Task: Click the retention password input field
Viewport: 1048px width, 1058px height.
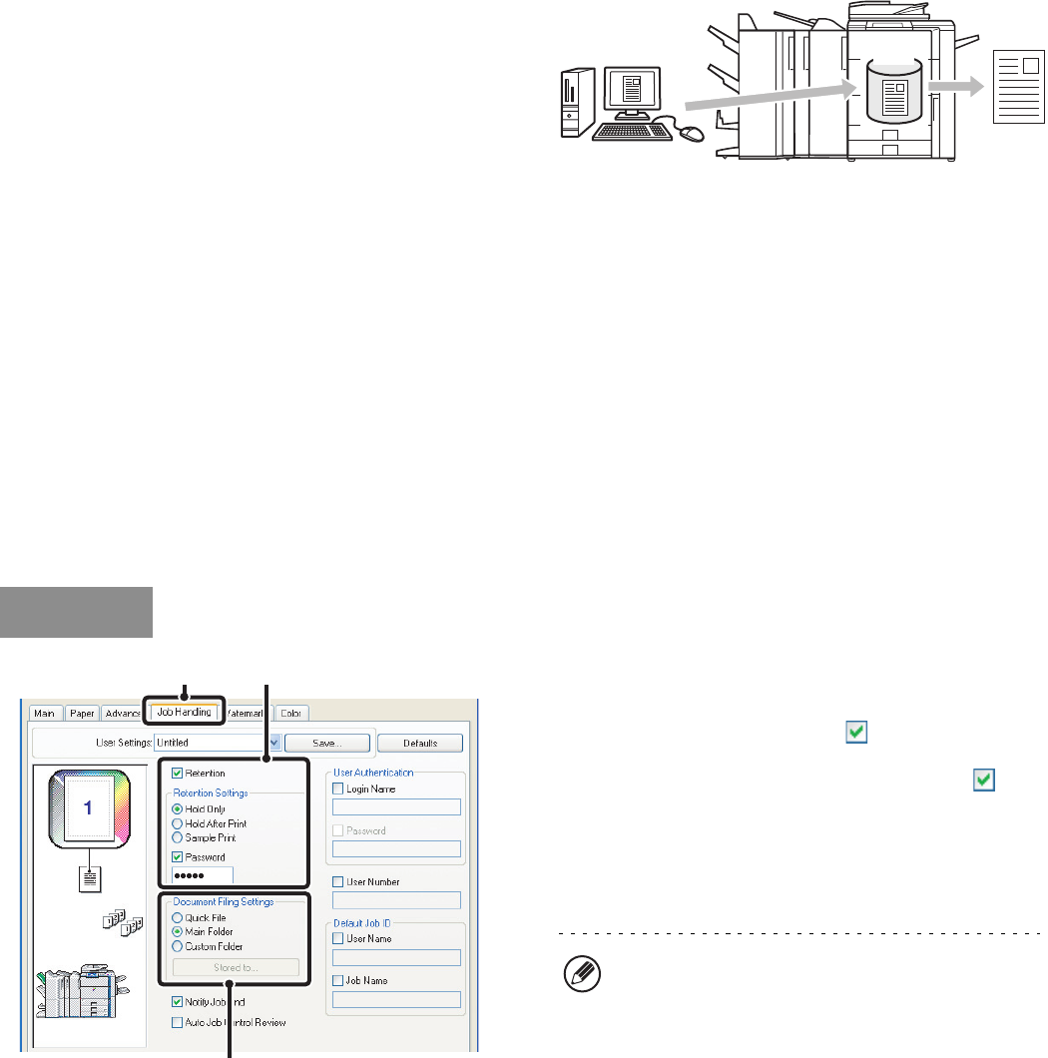Action: (x=203, y=875)
